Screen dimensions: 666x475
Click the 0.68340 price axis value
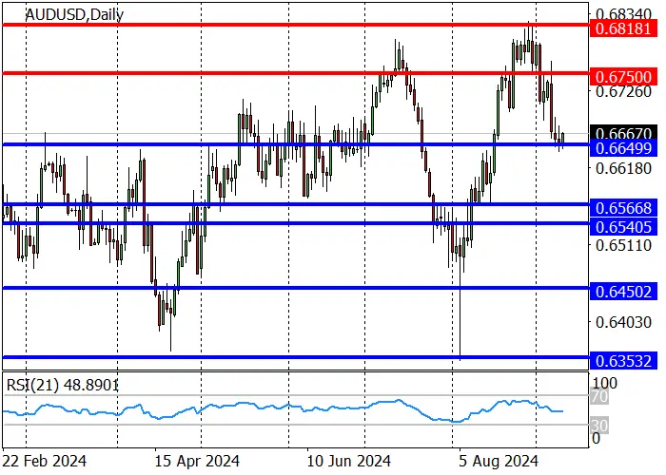[623, 14]
